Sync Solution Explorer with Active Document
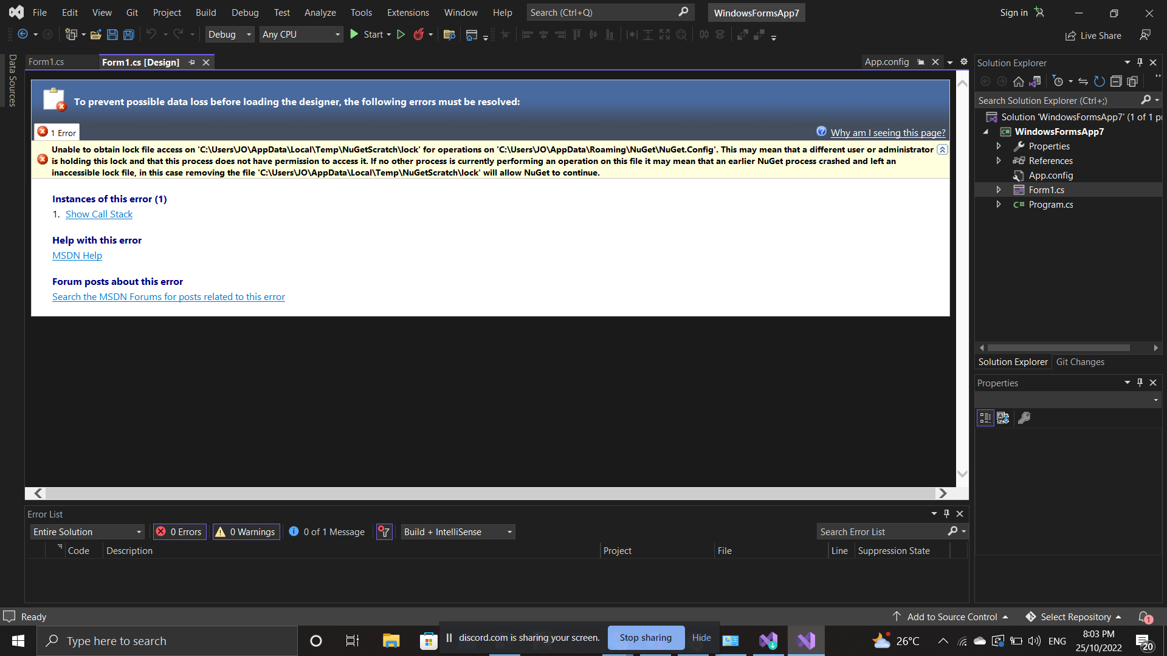Viewport: 1167px width, 656px height. click(x=1083, y=81)
